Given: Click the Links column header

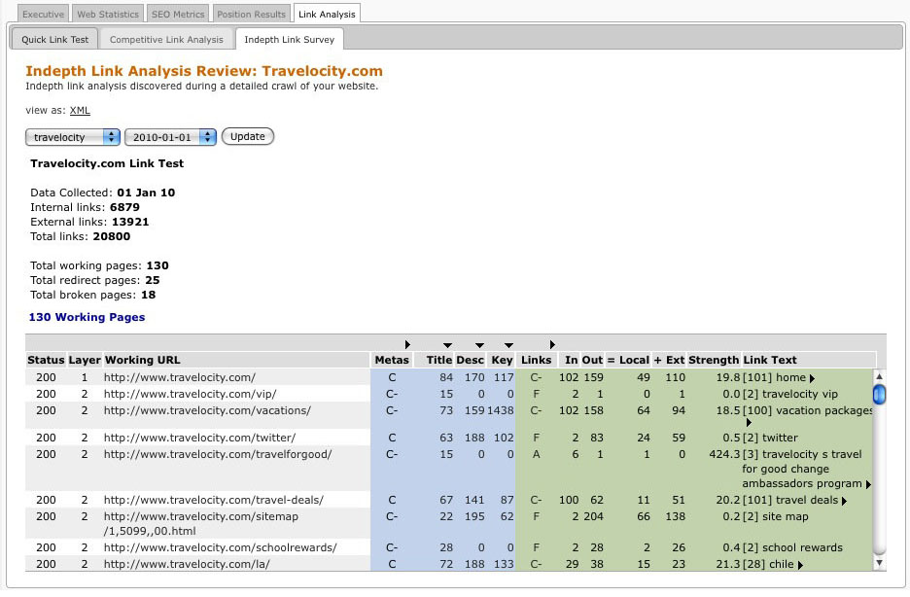Looking at the screenshot, I should 537,360.
